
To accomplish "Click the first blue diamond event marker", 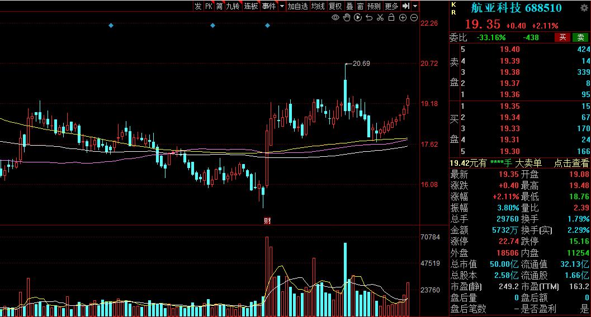I will (111, 26).
